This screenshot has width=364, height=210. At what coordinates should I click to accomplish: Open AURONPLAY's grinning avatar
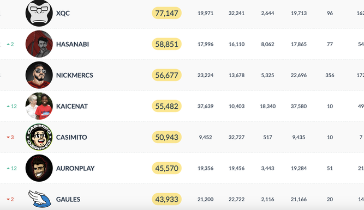point(39,168)
